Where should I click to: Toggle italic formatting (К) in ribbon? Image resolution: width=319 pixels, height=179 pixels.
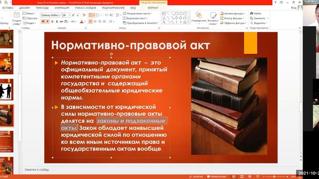coord(48,21)
